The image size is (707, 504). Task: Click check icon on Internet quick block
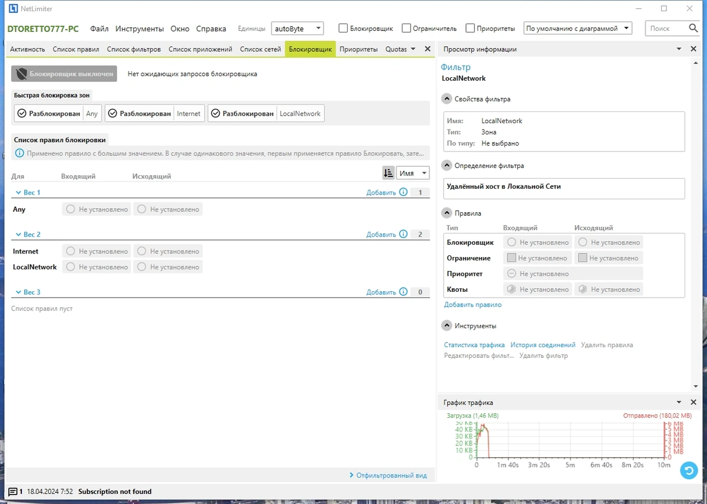[113, 113]
